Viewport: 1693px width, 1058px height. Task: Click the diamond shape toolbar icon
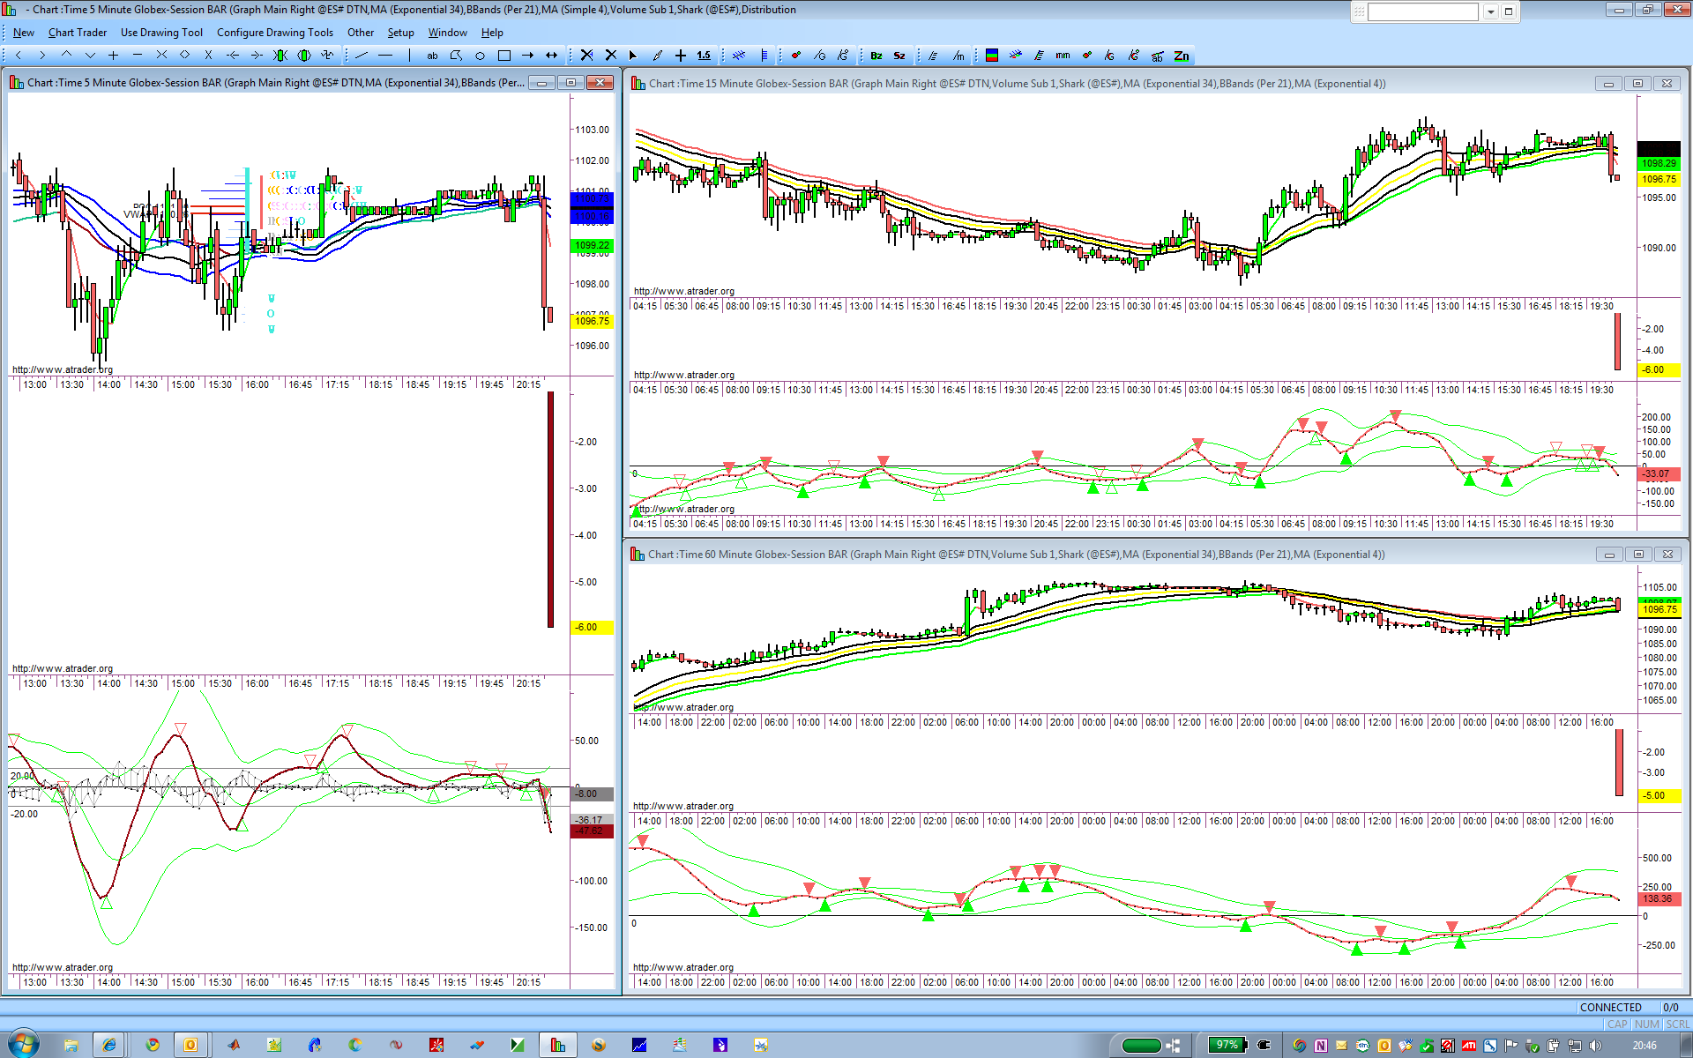184,56
